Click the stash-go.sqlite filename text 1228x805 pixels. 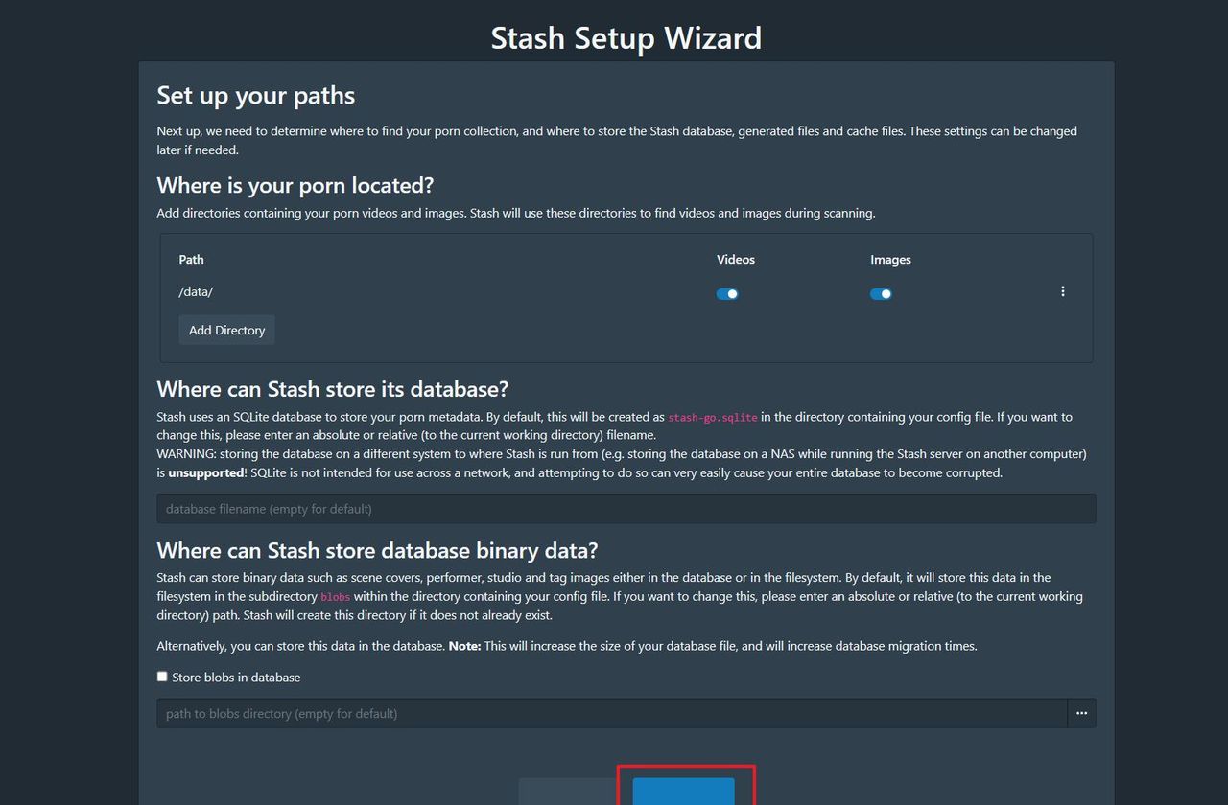(x=713, y=418)
